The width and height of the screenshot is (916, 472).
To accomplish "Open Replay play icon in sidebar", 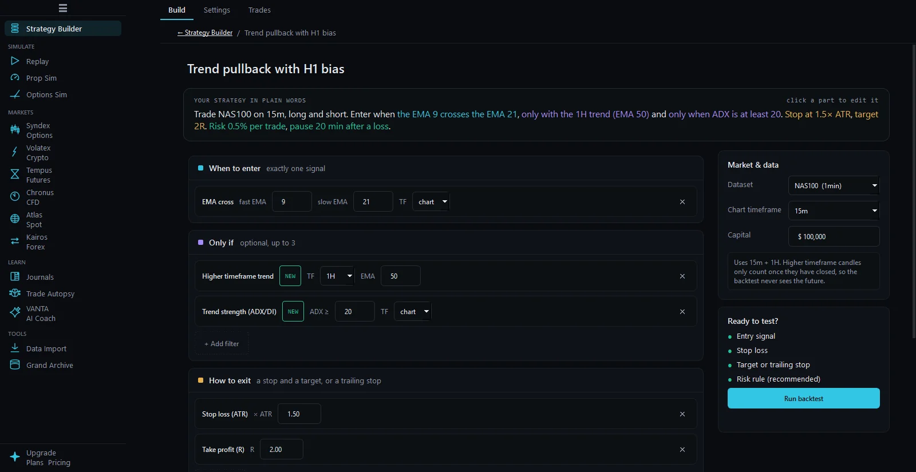I will [x=15, y=61].
